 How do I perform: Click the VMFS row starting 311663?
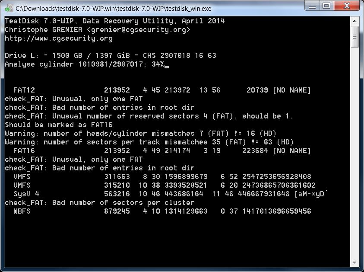pos(162,177)
